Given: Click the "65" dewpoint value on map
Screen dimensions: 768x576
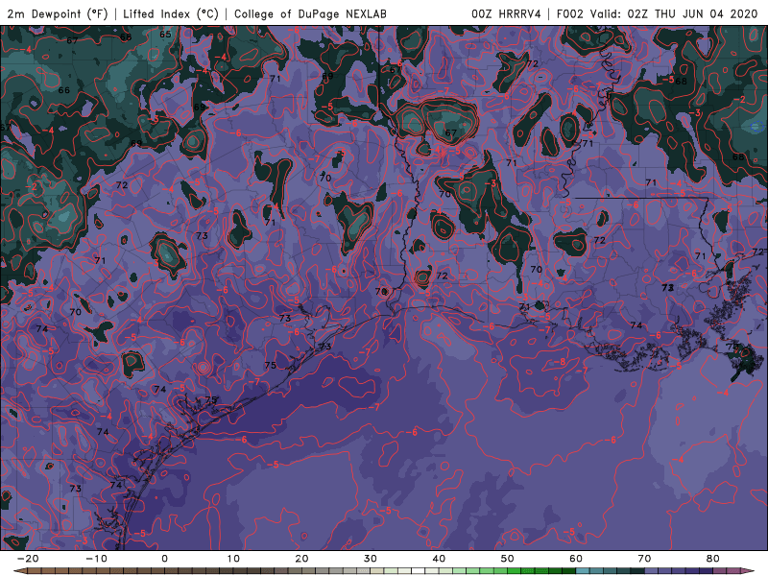Looking at the screenshot, I should click(x=165, y=35).
